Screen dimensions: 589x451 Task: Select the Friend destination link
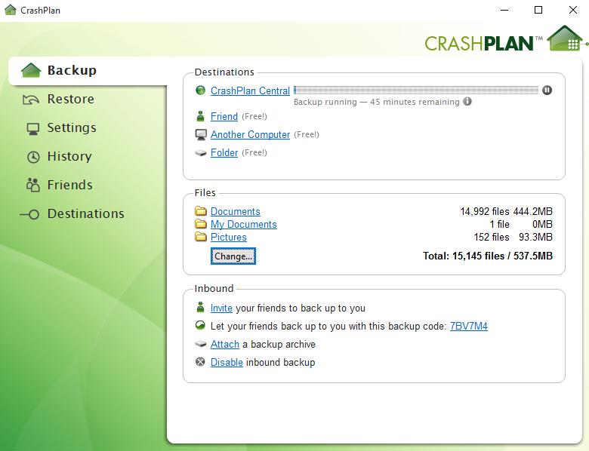pyautogui.click(x=224, y=116)
